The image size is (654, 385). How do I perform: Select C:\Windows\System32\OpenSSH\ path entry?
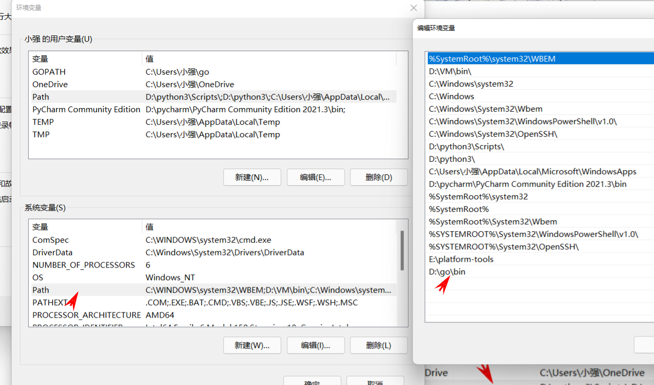tap(540, 134)
